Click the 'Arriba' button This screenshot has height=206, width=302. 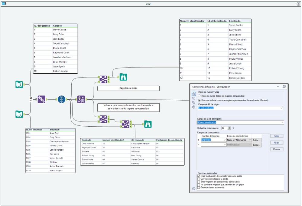tap(277, 136)
